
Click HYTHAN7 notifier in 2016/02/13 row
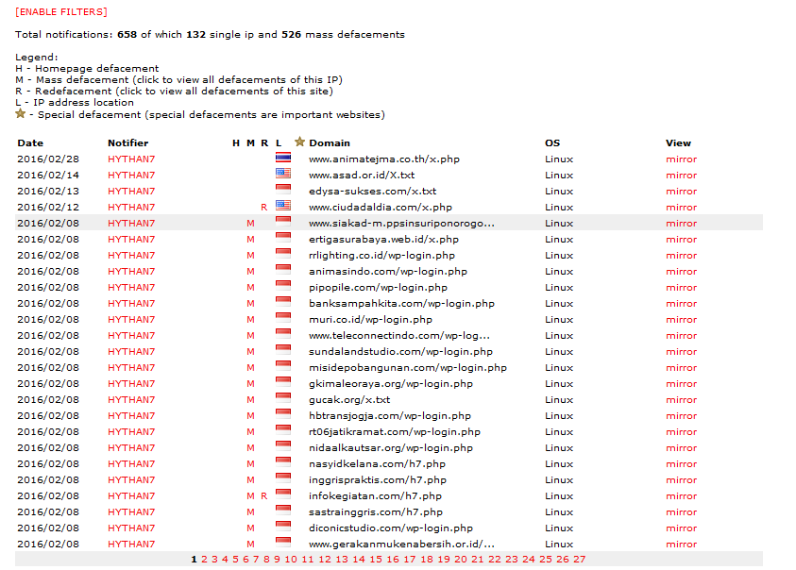(131, 192)
